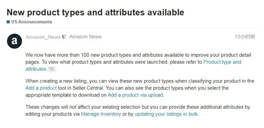Click the moderator shield icon
The width and height of the screenshot is (264, 128).
tap(64, 37)
